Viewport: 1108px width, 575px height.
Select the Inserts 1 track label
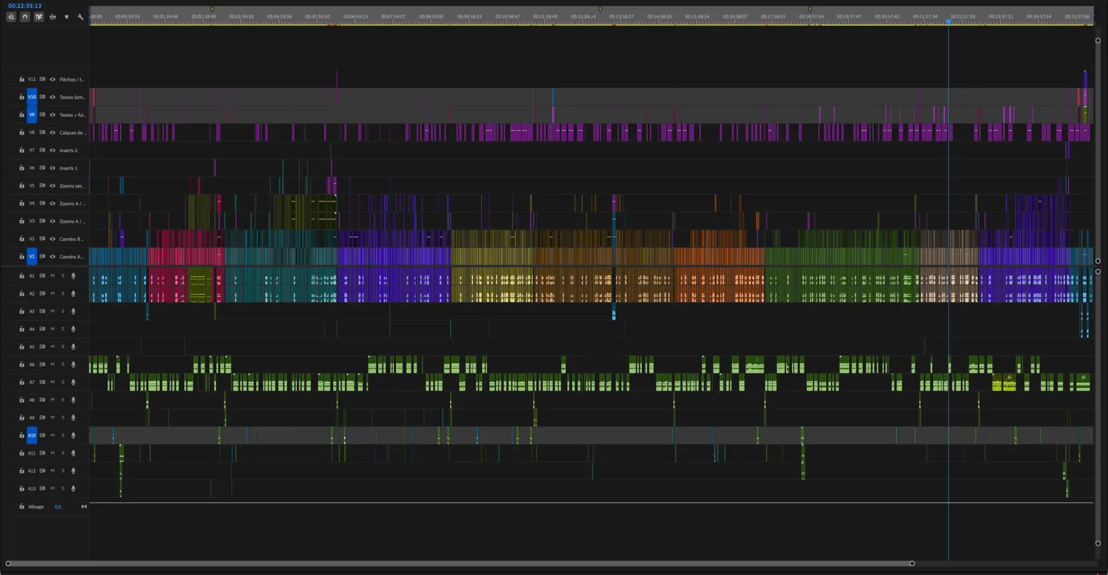click(69, 168)
